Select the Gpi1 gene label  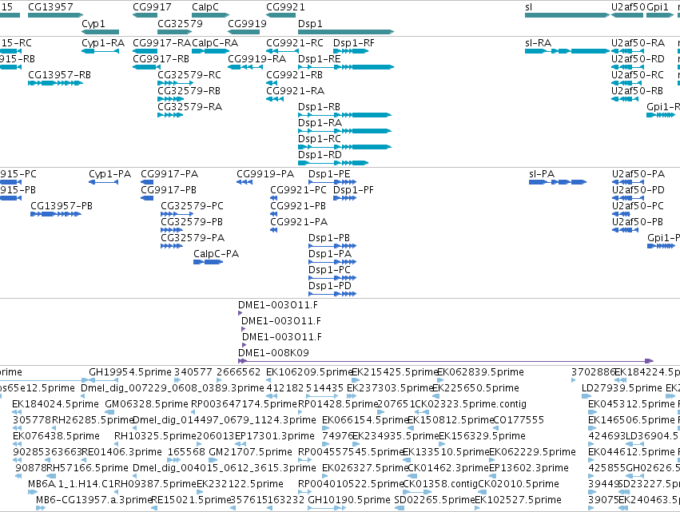658,7
